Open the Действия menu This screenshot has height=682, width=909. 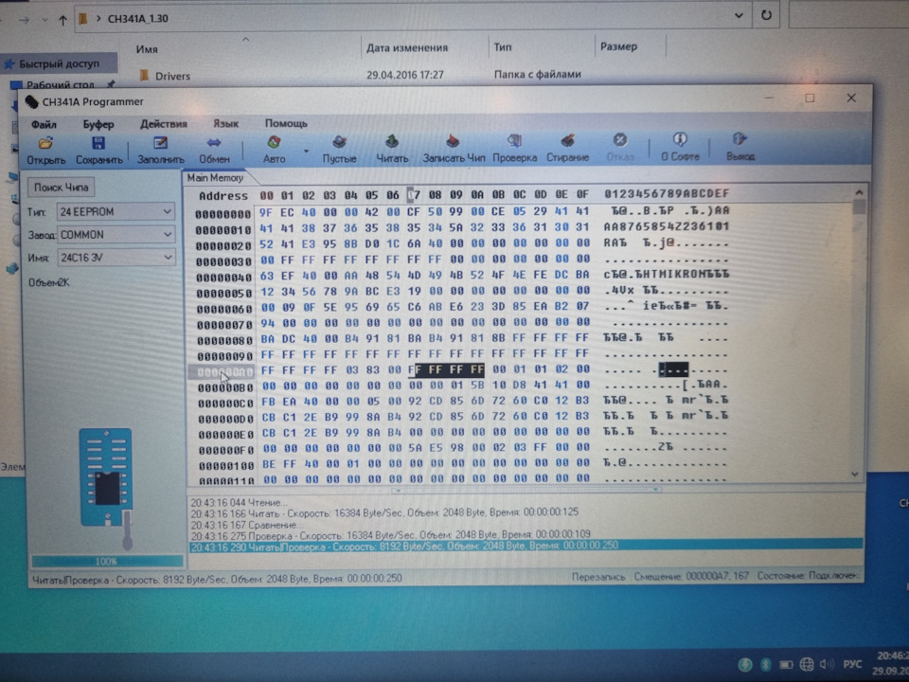[x=164, y=123]
